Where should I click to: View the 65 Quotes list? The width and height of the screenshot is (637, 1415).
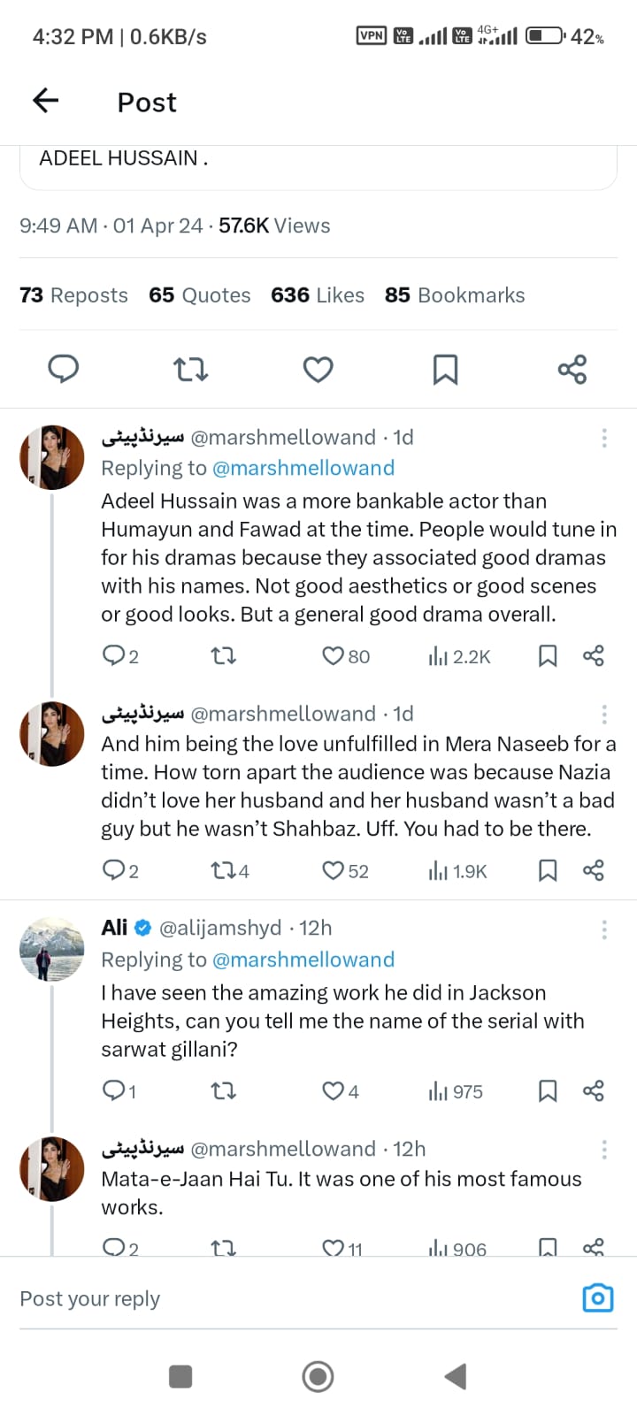click(x=199, y=295)
